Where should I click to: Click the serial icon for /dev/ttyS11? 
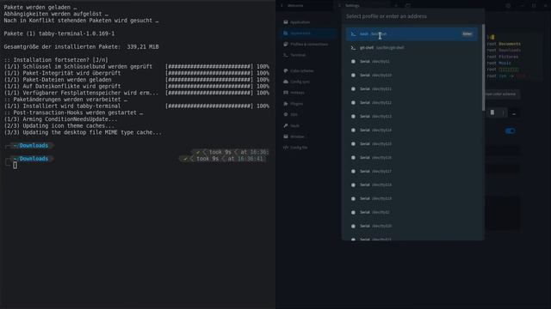coord(353,89)
